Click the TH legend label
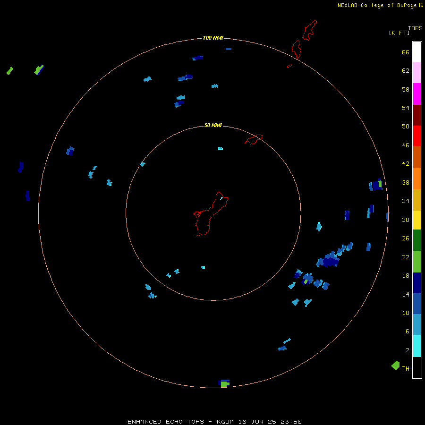This screenshot has height=425, width=425. 406,368
